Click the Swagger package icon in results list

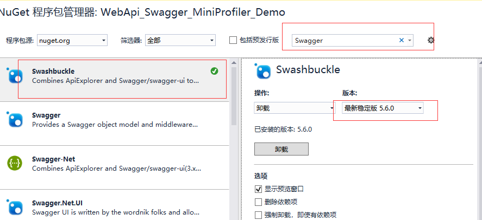[15, 119]
